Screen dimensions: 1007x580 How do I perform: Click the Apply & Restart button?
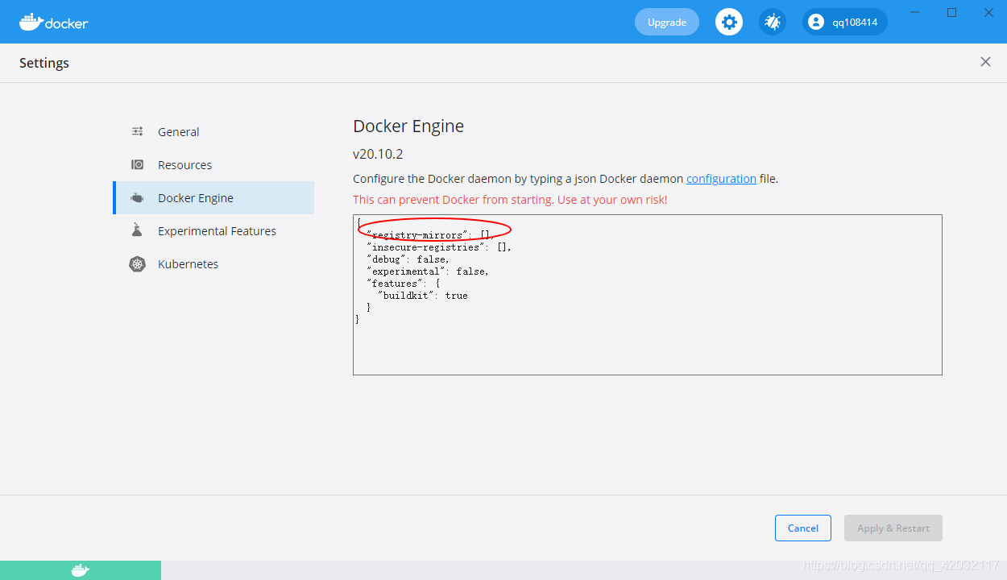point(893,528)
